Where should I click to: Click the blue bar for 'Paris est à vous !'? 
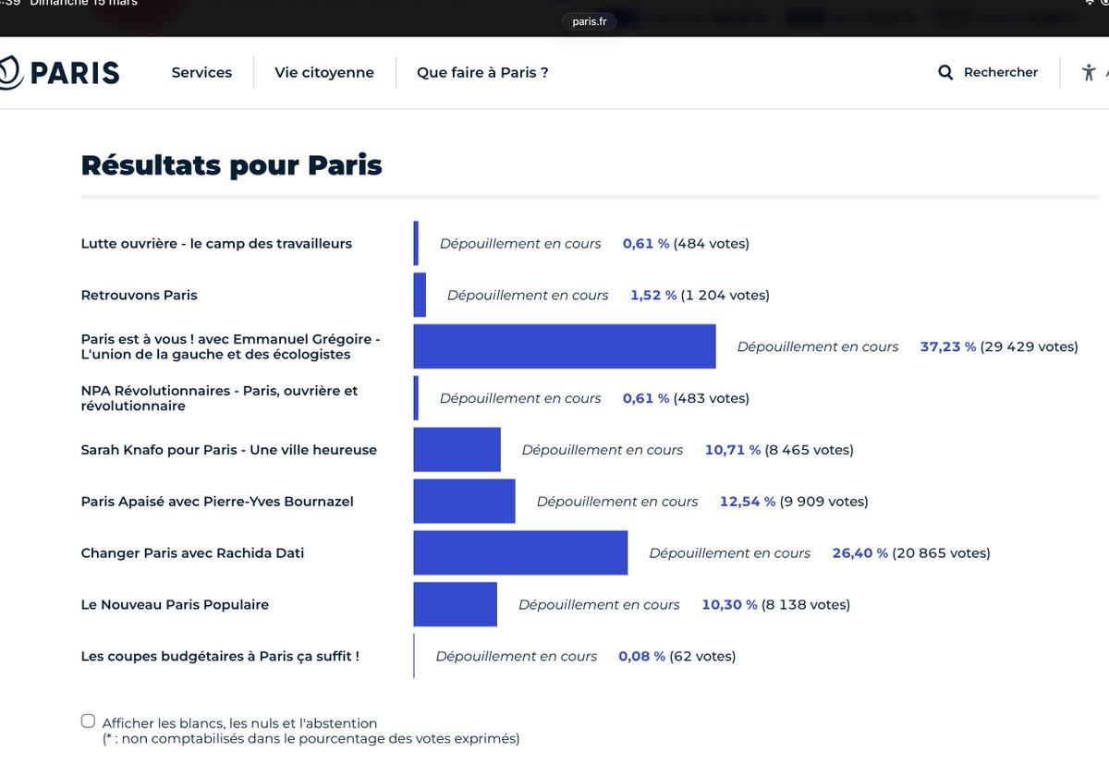[565, 345]
